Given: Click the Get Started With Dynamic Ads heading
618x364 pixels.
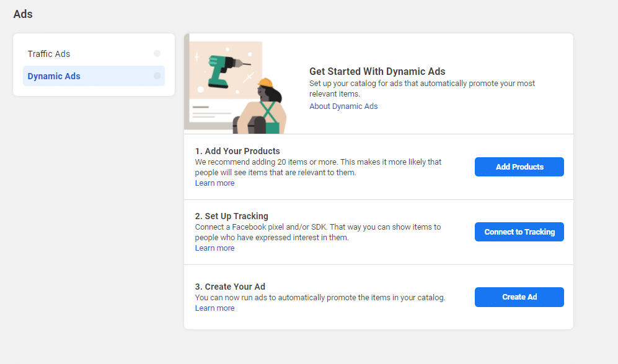Looking at the screenshot, I should click(x=377, y=71).
